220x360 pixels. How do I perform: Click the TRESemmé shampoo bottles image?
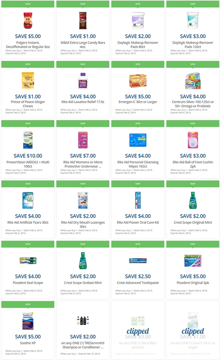83,320
